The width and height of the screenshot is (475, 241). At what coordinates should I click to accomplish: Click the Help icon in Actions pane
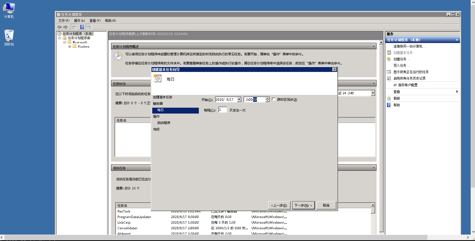coord(389,105)
